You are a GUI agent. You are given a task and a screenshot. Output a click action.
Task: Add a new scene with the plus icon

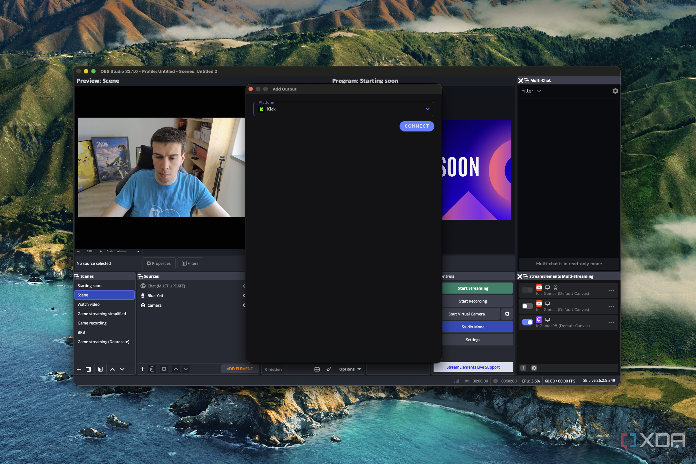(x=79, y=369)
